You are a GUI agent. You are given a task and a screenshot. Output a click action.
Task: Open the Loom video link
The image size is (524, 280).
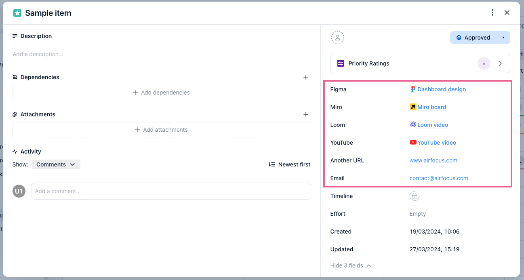coord(433,125)
